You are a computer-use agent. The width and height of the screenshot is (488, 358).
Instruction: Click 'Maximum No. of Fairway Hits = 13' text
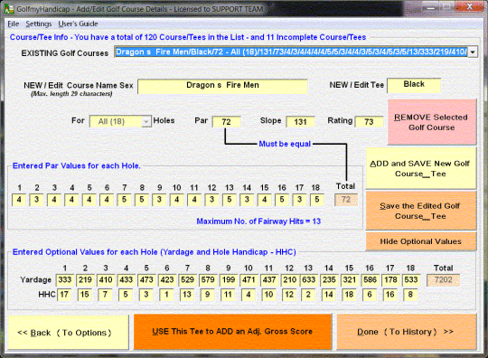(x=258, y=221)
